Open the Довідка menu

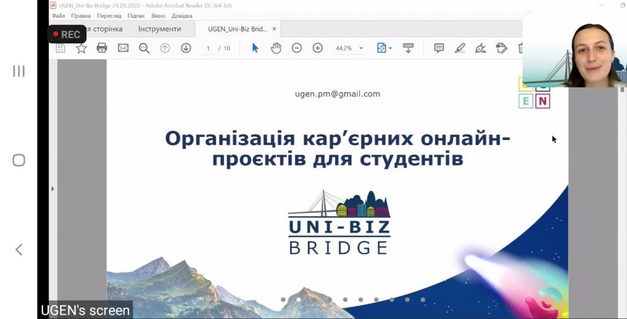click(x=182, y=16)
